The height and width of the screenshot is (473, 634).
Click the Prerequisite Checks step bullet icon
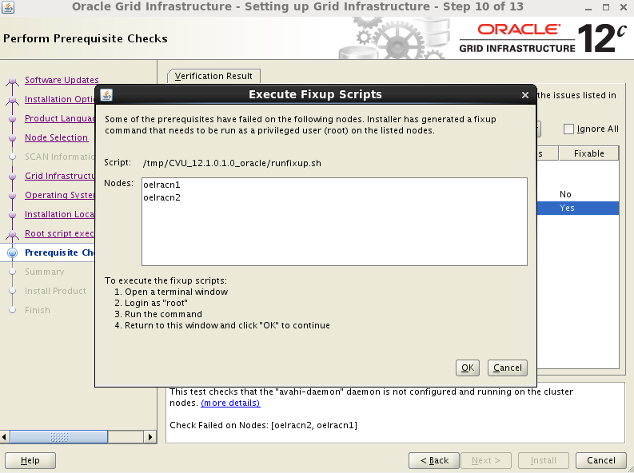pos(13,252)
